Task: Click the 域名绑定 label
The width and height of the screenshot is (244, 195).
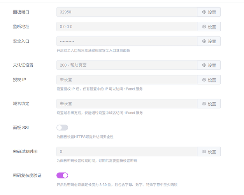Action: coord(21,104)
